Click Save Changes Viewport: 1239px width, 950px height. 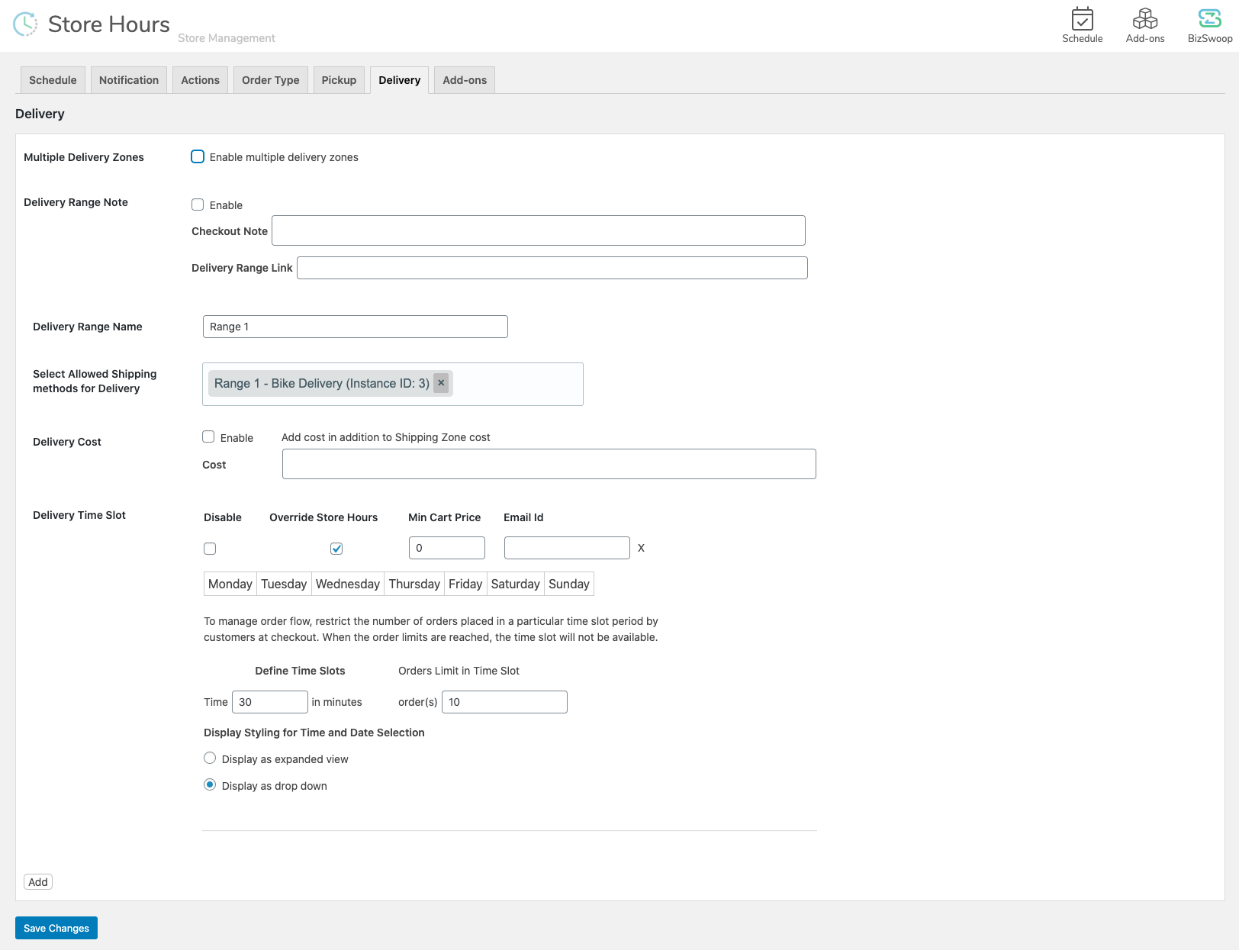pos(56,927)
